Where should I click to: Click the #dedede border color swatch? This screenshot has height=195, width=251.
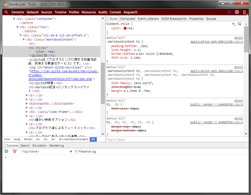[x=157, y=54]
